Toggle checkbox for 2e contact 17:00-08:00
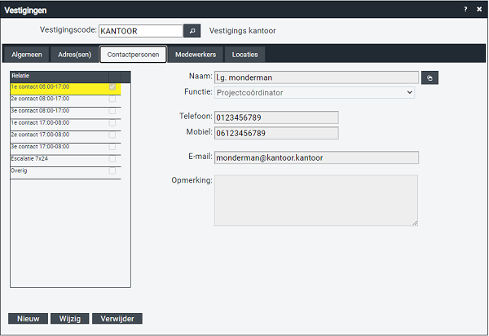The image size is (489, 336). point(112,135)
